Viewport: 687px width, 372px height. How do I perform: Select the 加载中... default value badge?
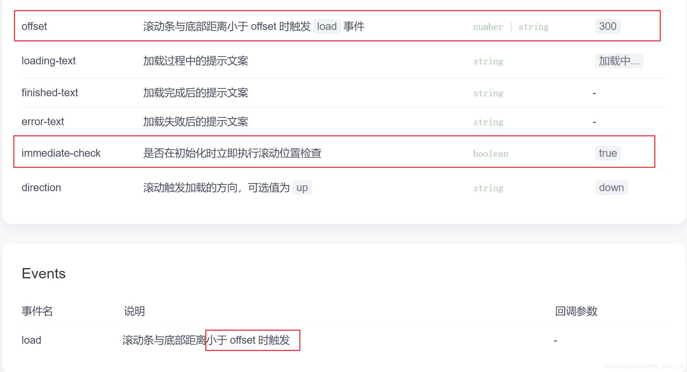coord(619,60)
